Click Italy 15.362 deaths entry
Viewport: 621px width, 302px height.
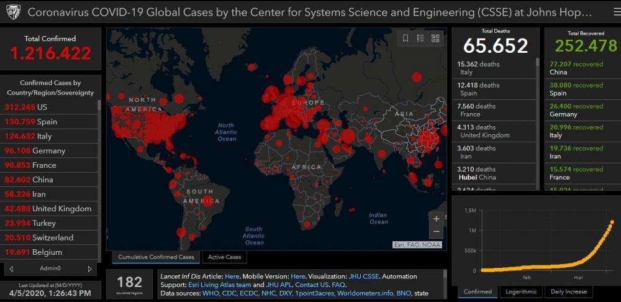tap(494, 68)
